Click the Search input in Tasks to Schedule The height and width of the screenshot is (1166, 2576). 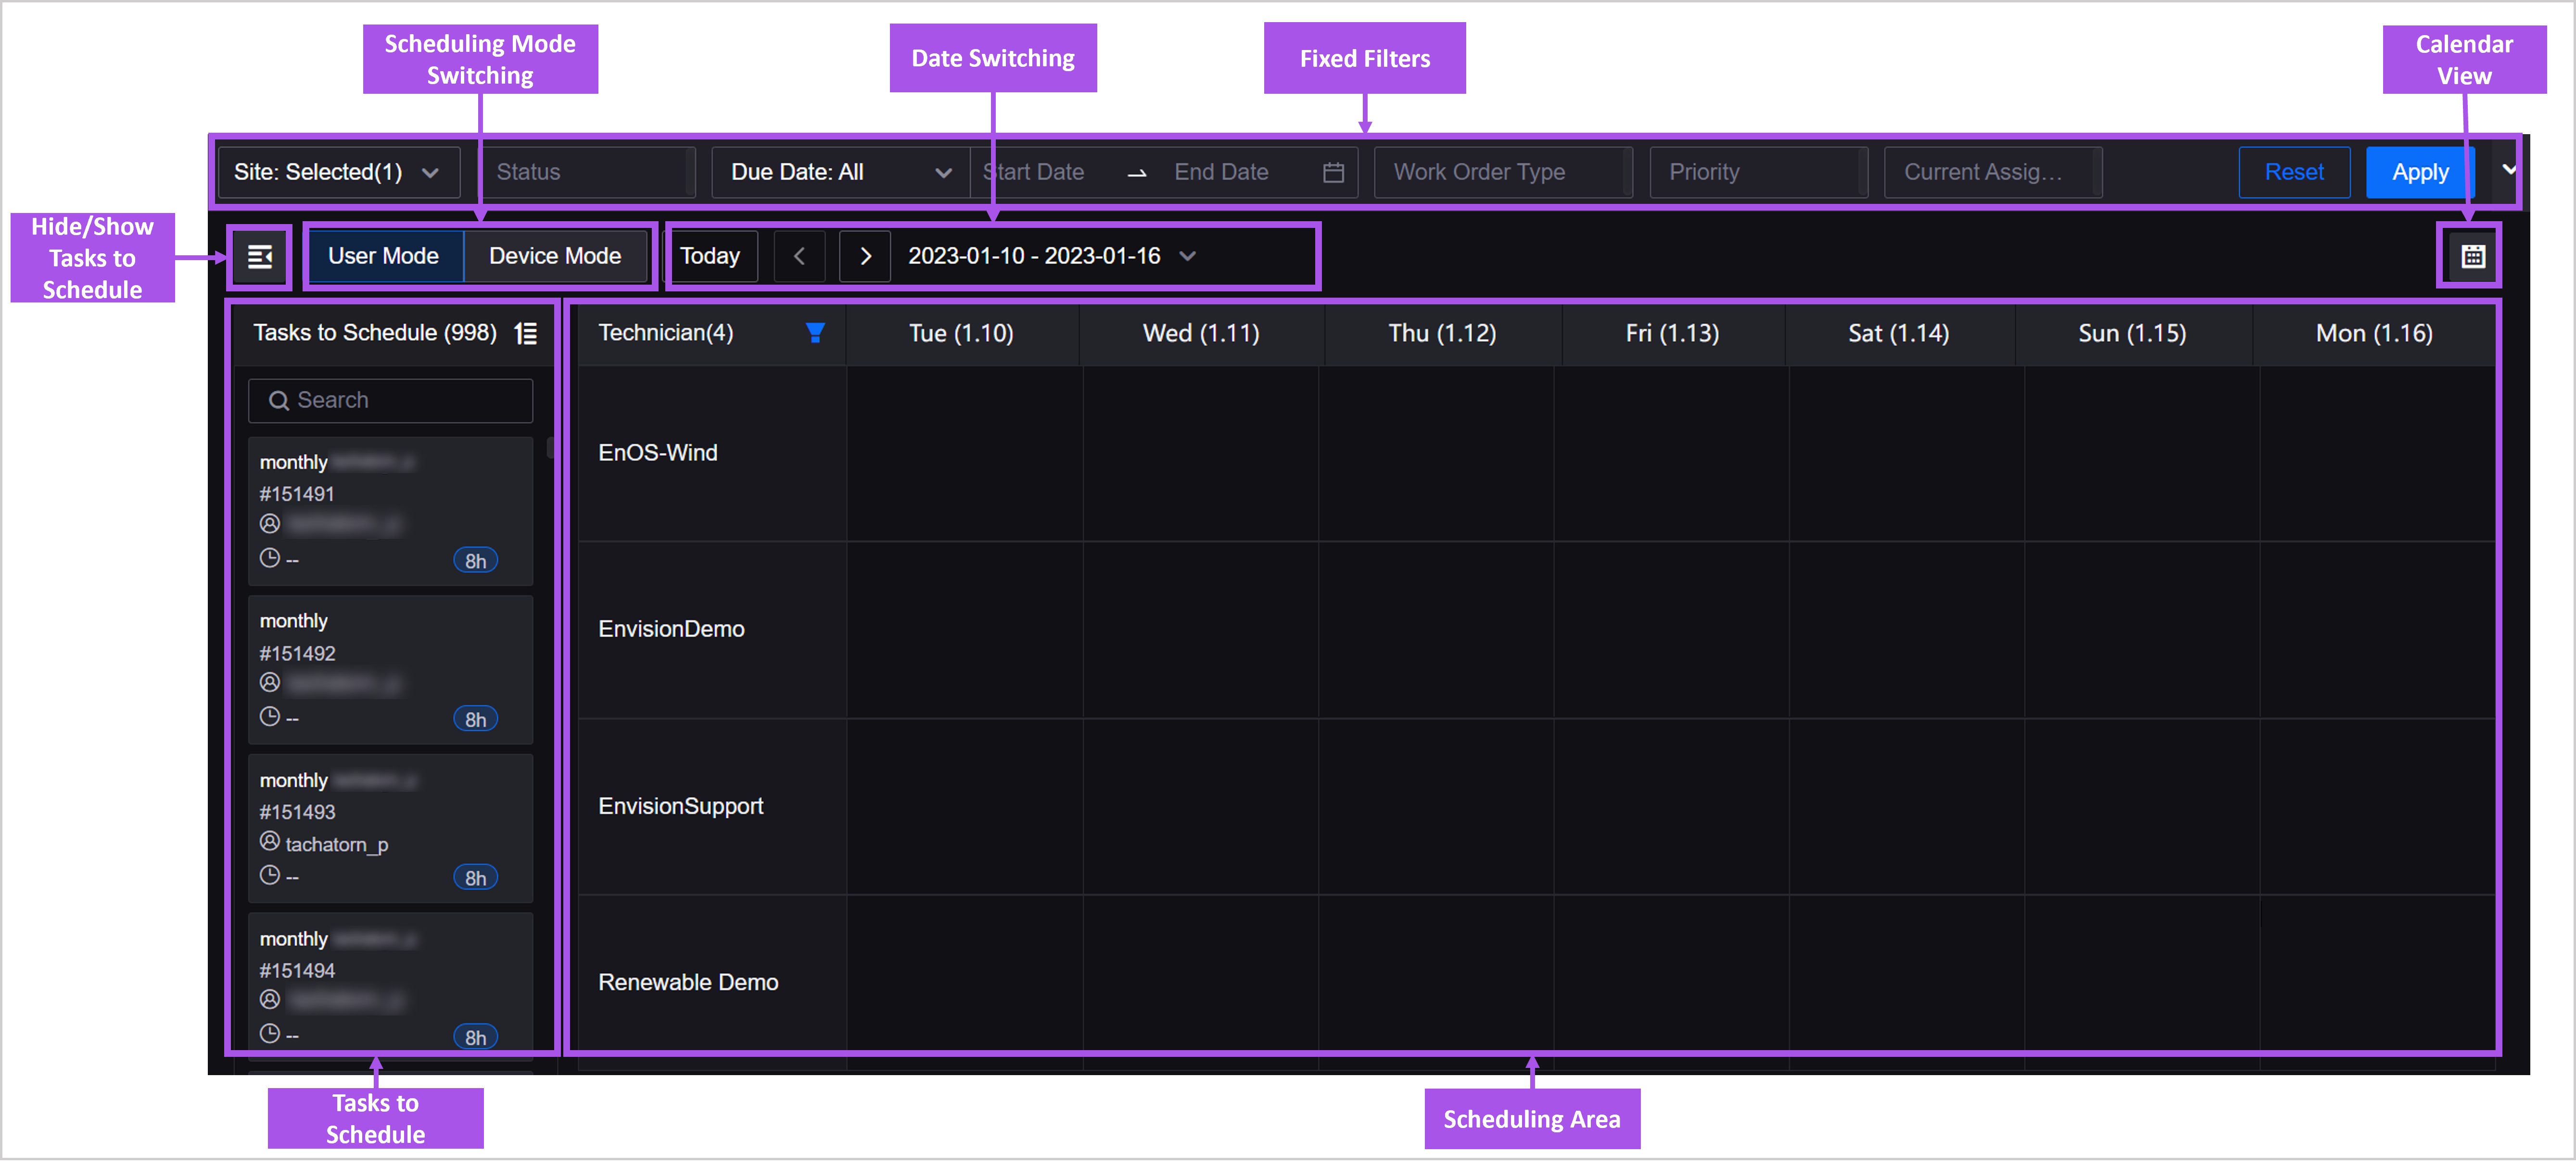click(x=391, y=399)
